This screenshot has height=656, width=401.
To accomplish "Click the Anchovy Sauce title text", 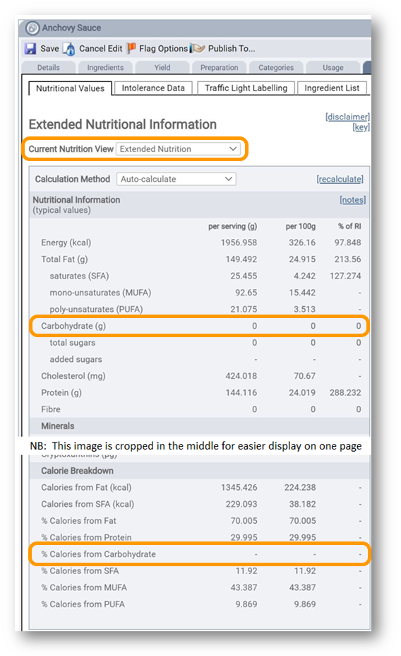I will point(71,28).
